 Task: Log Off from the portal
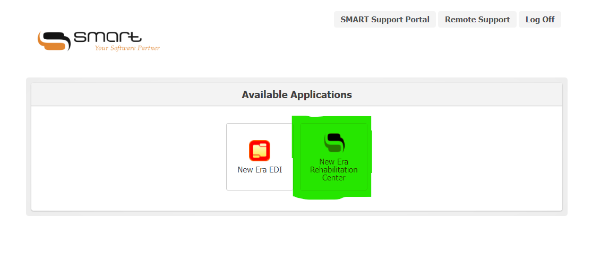pos(539,20)
